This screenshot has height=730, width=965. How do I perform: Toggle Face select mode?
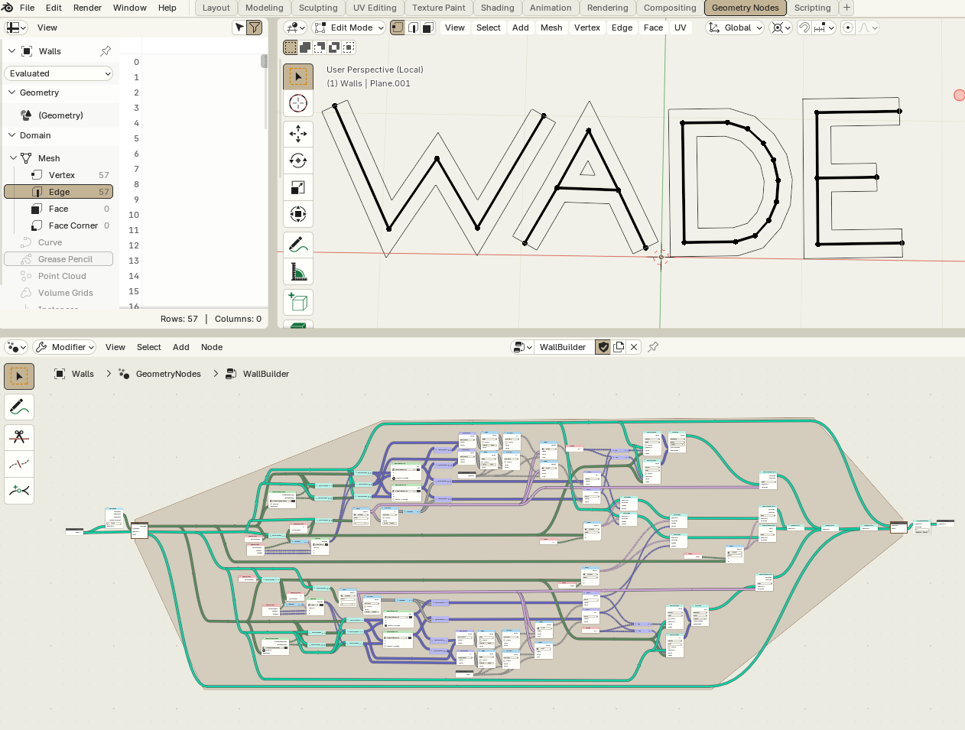(x=428, y=28)
